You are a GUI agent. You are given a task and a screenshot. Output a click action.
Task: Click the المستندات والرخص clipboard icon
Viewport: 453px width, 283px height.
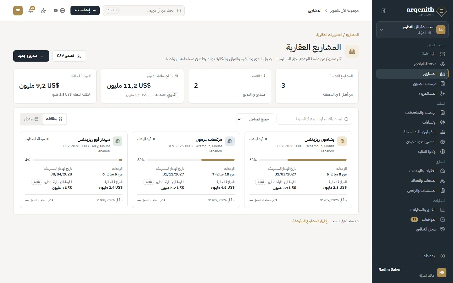443,191
